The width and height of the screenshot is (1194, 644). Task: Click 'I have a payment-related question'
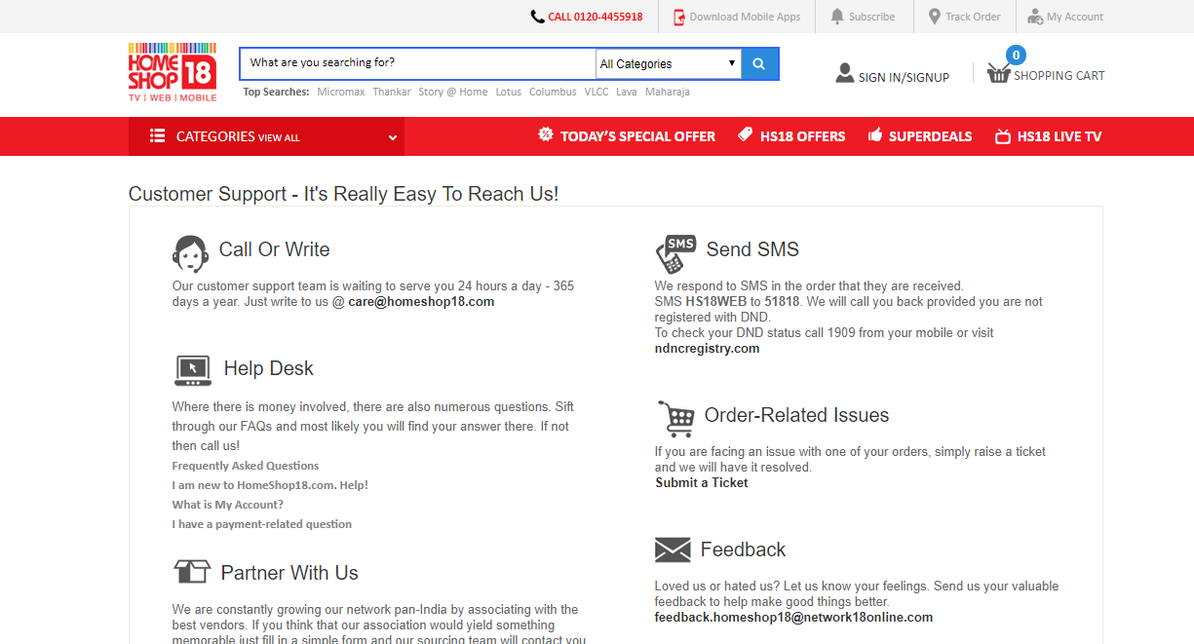pos(262,524)
